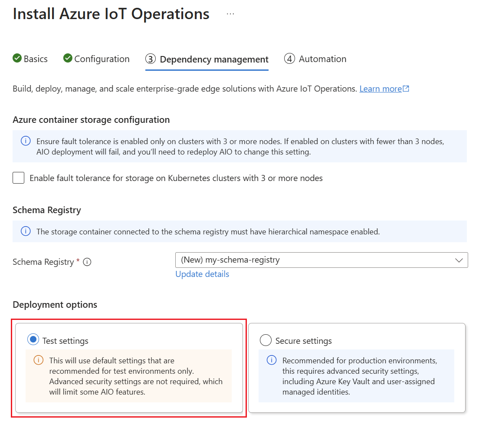Enable fault tolerance for storage checkbox
479x428 pixels.
(x=18, y=178)
